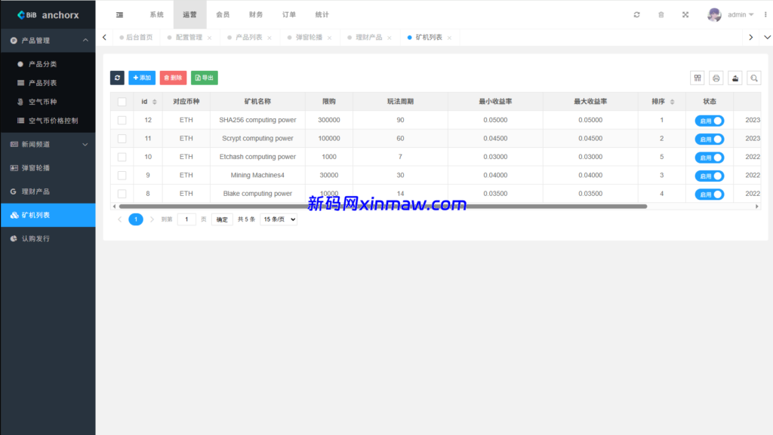Open the column visibility icon above the table
Image resolution: width=773 pixels, height=435 pixels.
[x=697, y=78]
